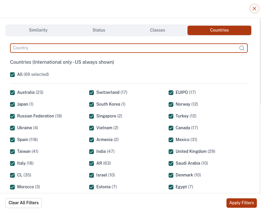Deselect CL (35)
Image resolution: width=261 pixels, height=211 pixels.
point(12,175)
